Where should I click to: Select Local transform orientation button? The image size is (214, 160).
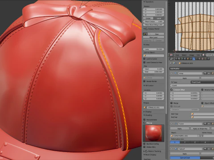click(159, 18)
